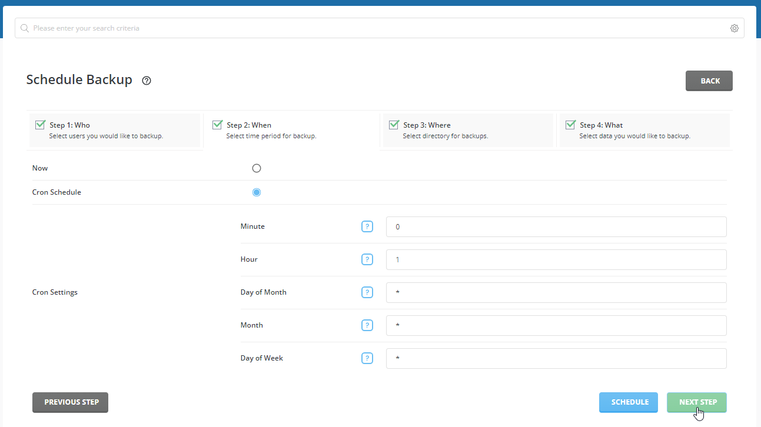Click the Schedule Backup page heading
Viewport: 761px width, 427px height.
click(x=79, y=79)
